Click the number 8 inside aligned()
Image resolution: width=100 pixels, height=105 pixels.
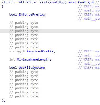coord(60,2)
